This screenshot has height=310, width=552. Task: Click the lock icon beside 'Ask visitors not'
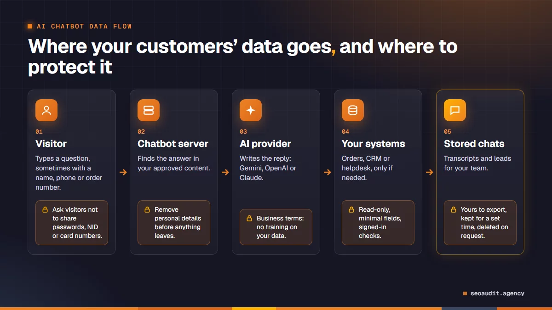45,209
